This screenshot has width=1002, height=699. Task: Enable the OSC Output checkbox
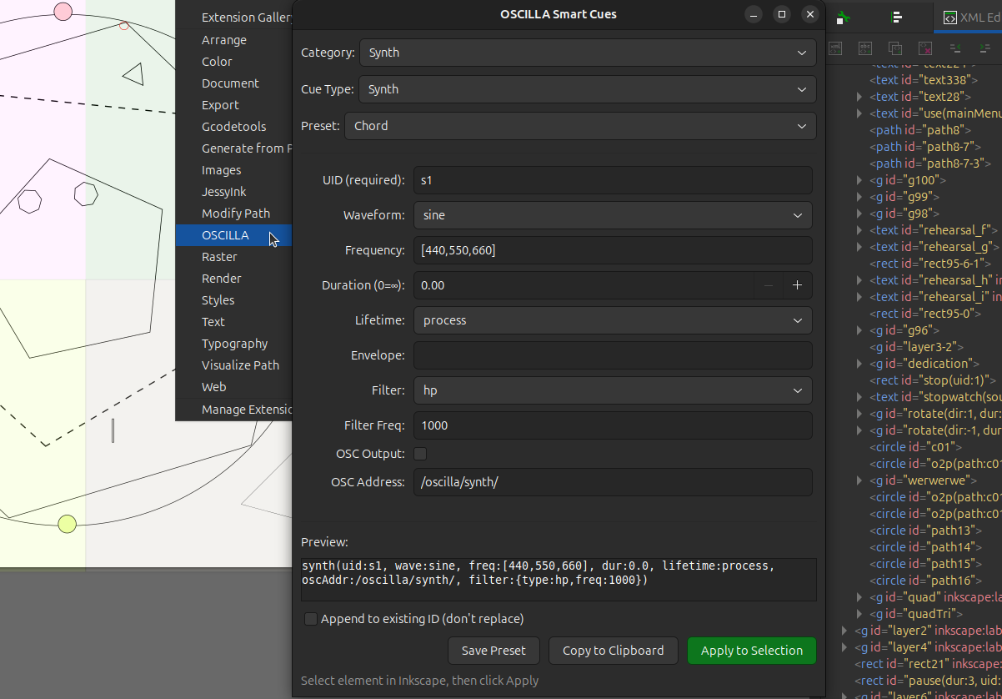click(x=420, y=453)
